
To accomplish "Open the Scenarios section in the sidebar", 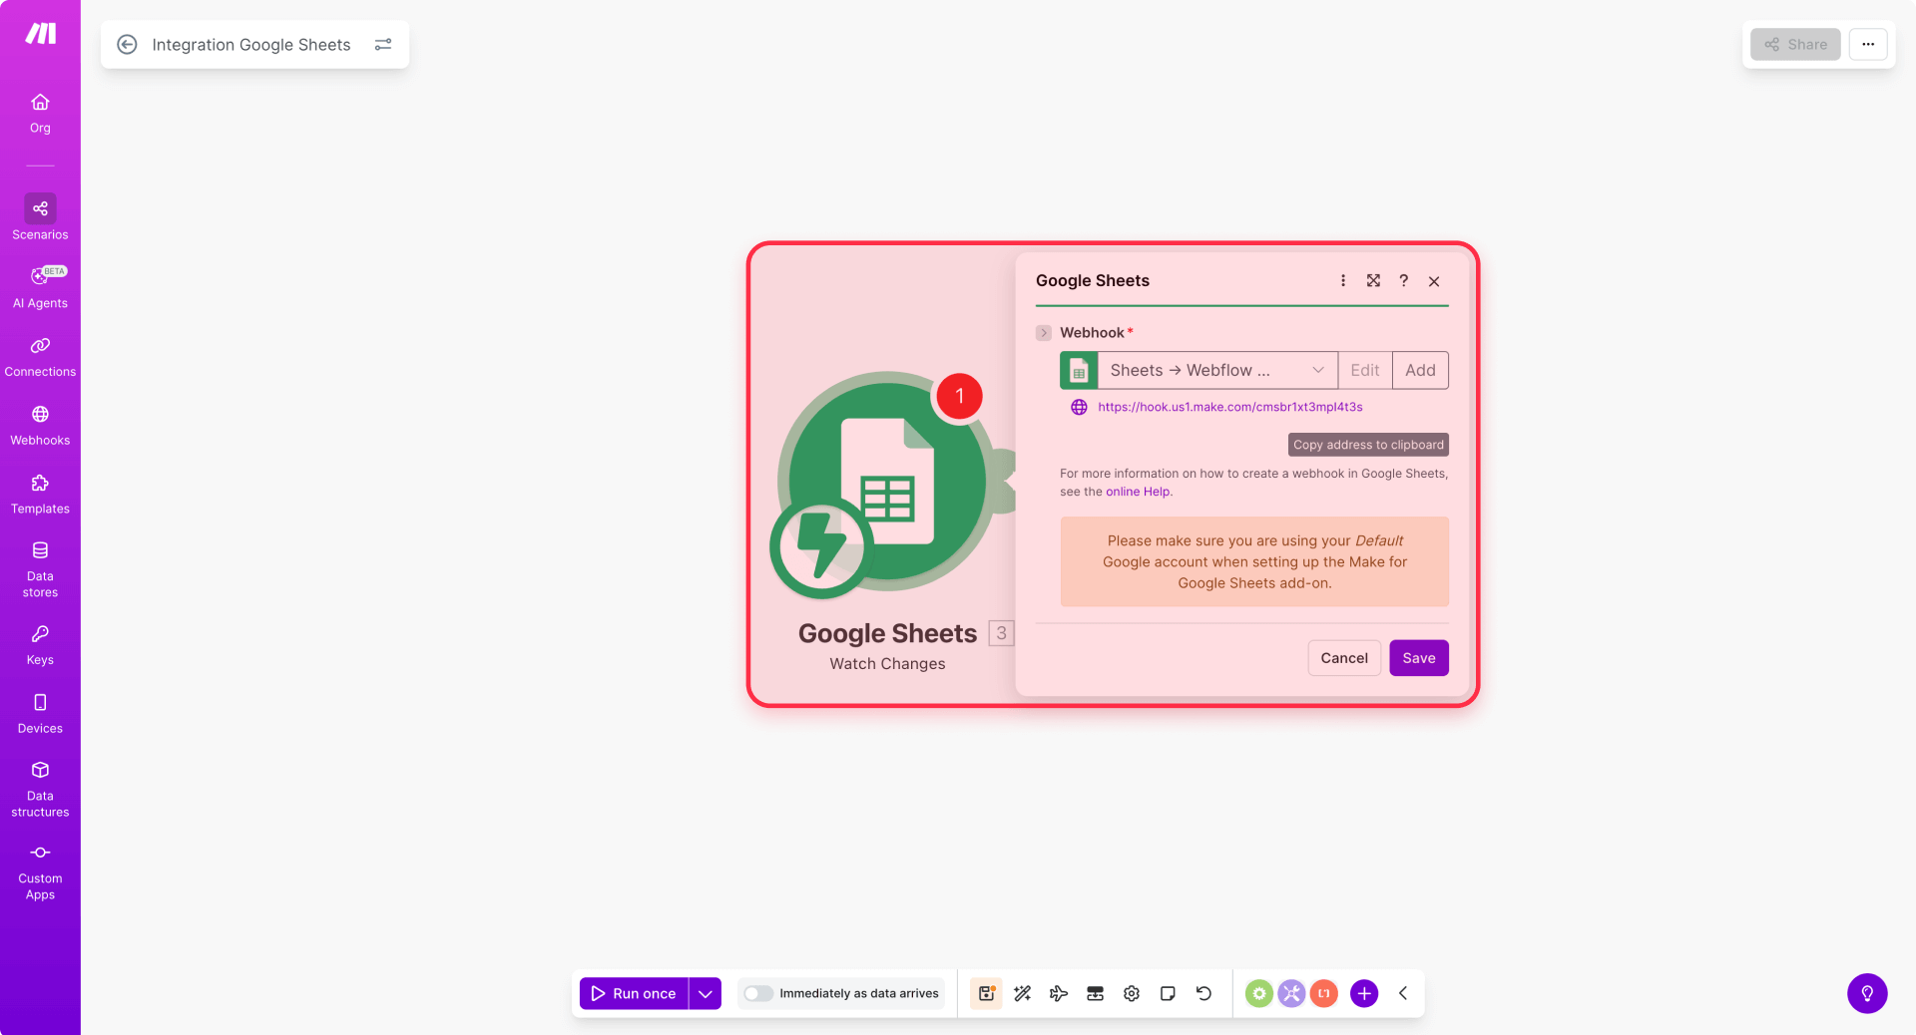I will click(40, 217).
